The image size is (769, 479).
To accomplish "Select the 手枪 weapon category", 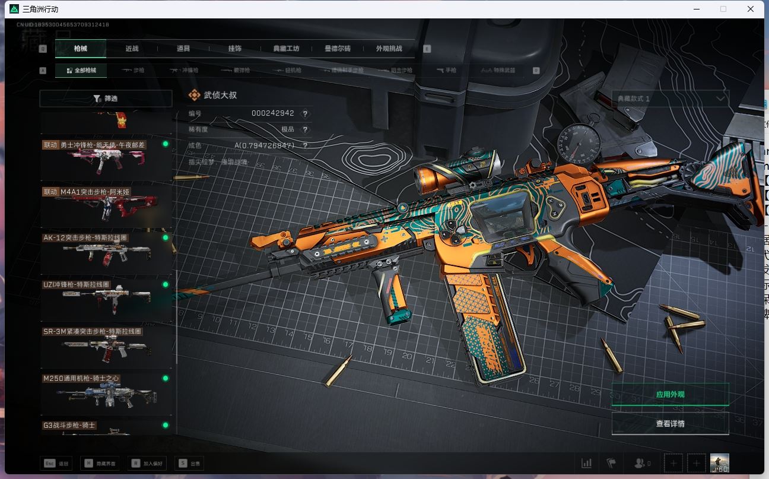I will 446,71.
